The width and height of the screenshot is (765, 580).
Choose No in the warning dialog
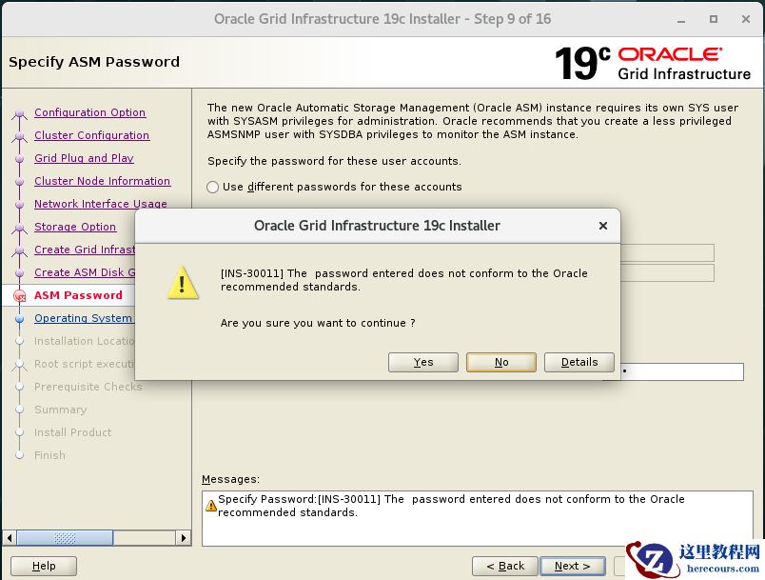[501, 362]
